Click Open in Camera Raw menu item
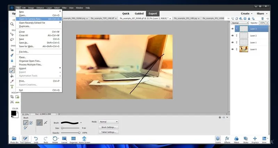The width and height of the screenshot is (278, 148). point(39,19)
